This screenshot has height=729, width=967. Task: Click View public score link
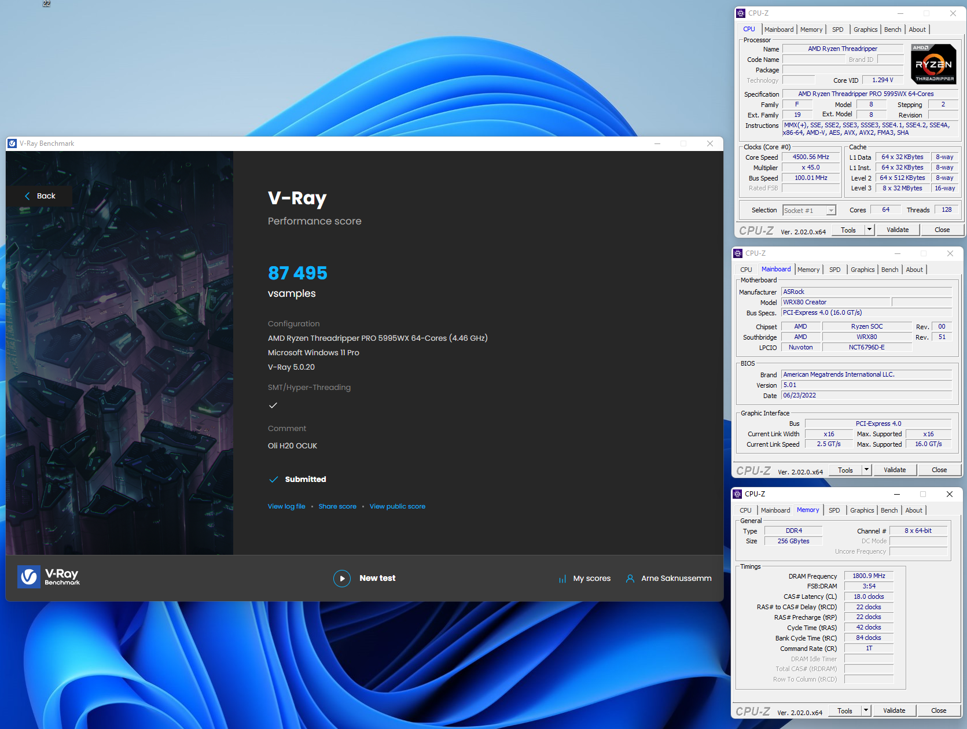[398, 507]
